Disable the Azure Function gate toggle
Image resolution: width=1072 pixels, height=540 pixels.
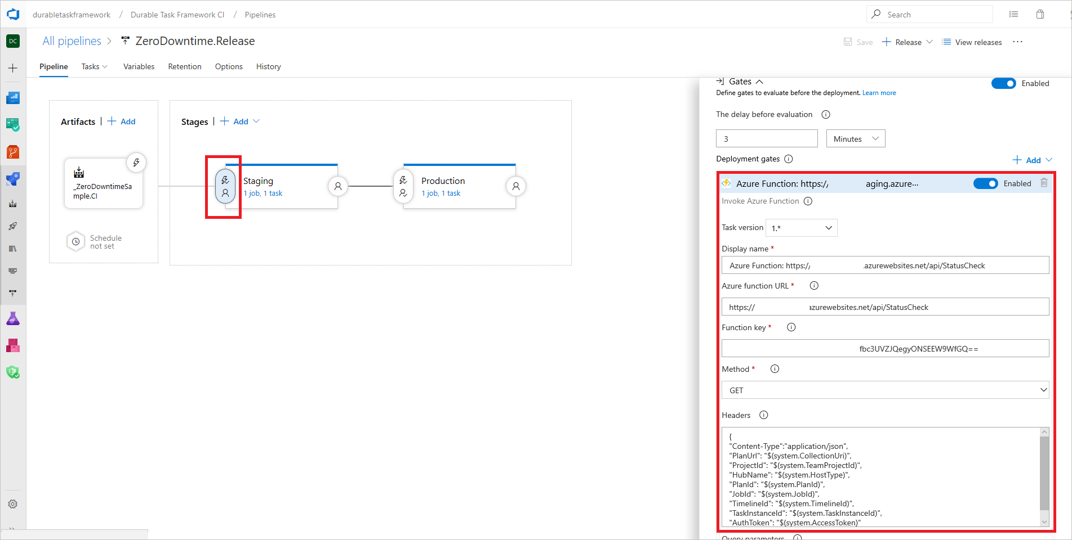click(x=986, y=183)
